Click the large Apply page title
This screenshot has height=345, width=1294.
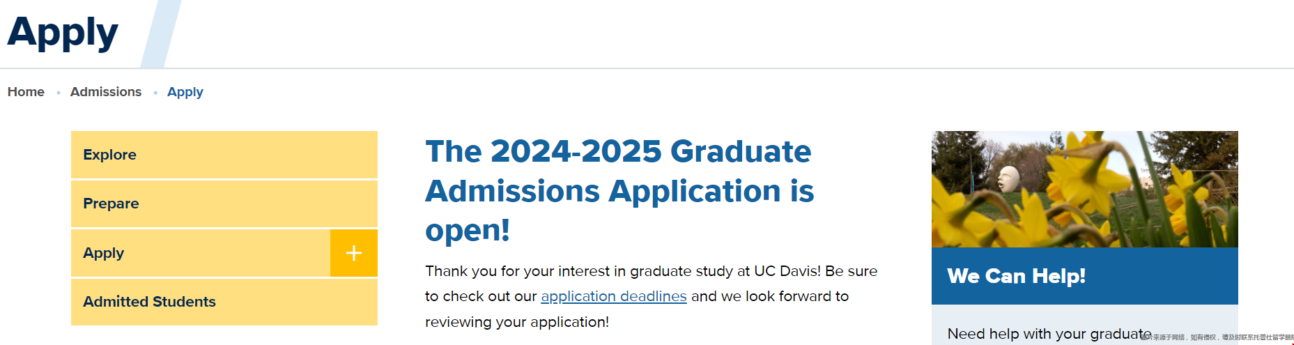(63, 32)
